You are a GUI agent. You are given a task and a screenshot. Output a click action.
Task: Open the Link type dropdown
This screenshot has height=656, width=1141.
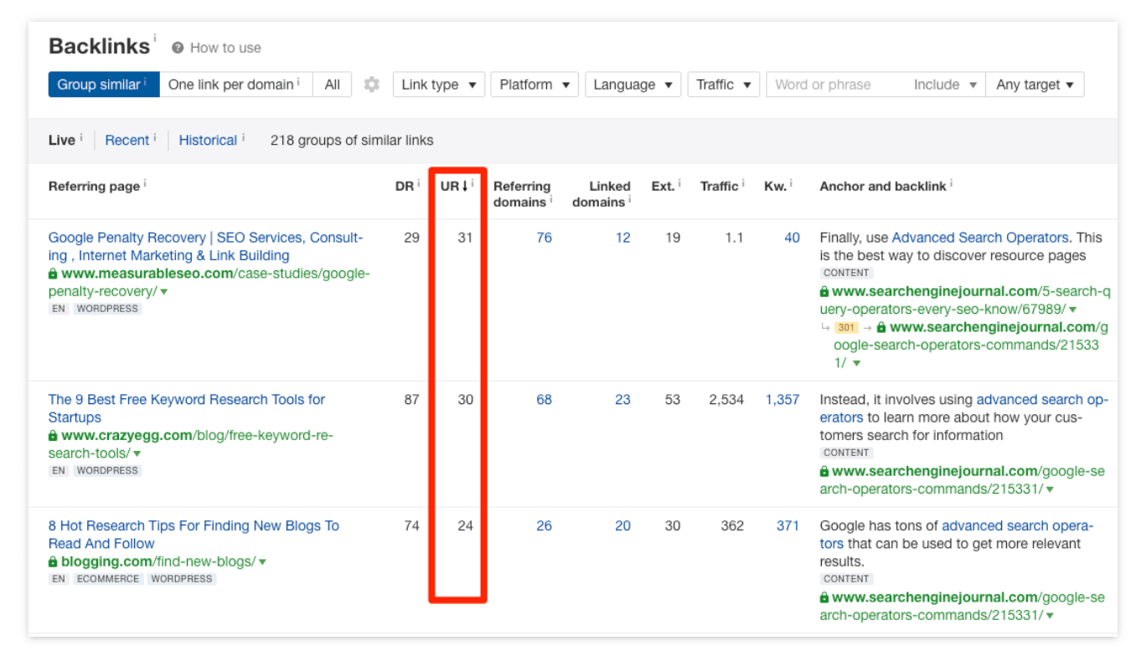(x=439, y=85)
